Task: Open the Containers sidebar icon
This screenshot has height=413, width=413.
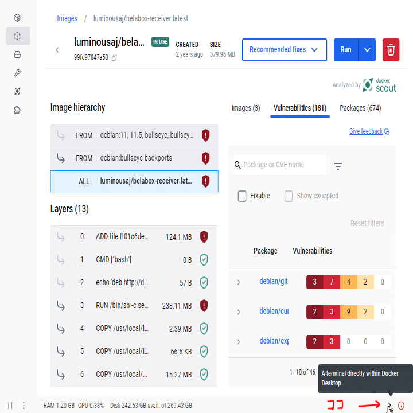Action: tap(17, 18)
